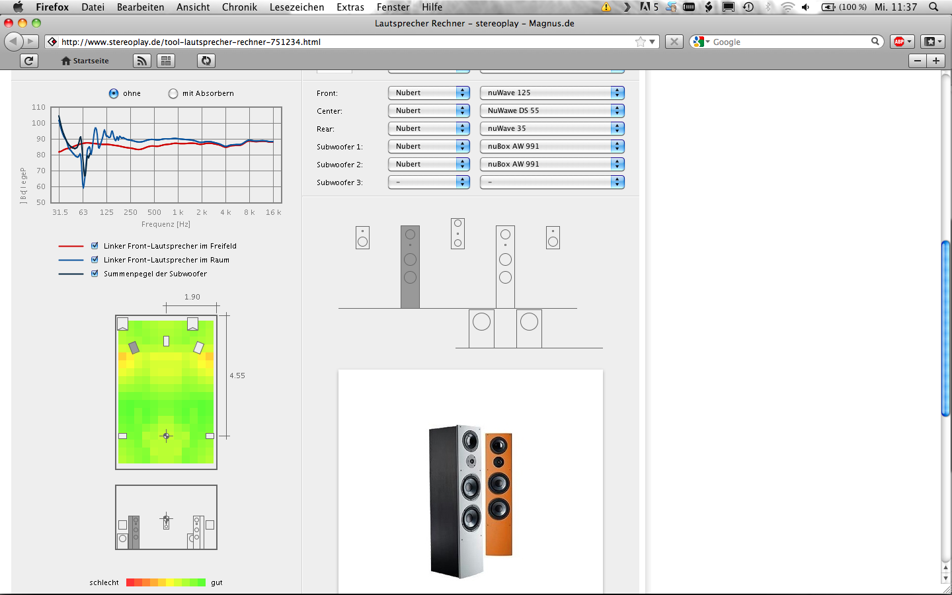Open the URL history dropdown arrow
The height and width of the screenshot is (595, 952).
point(653,42)
